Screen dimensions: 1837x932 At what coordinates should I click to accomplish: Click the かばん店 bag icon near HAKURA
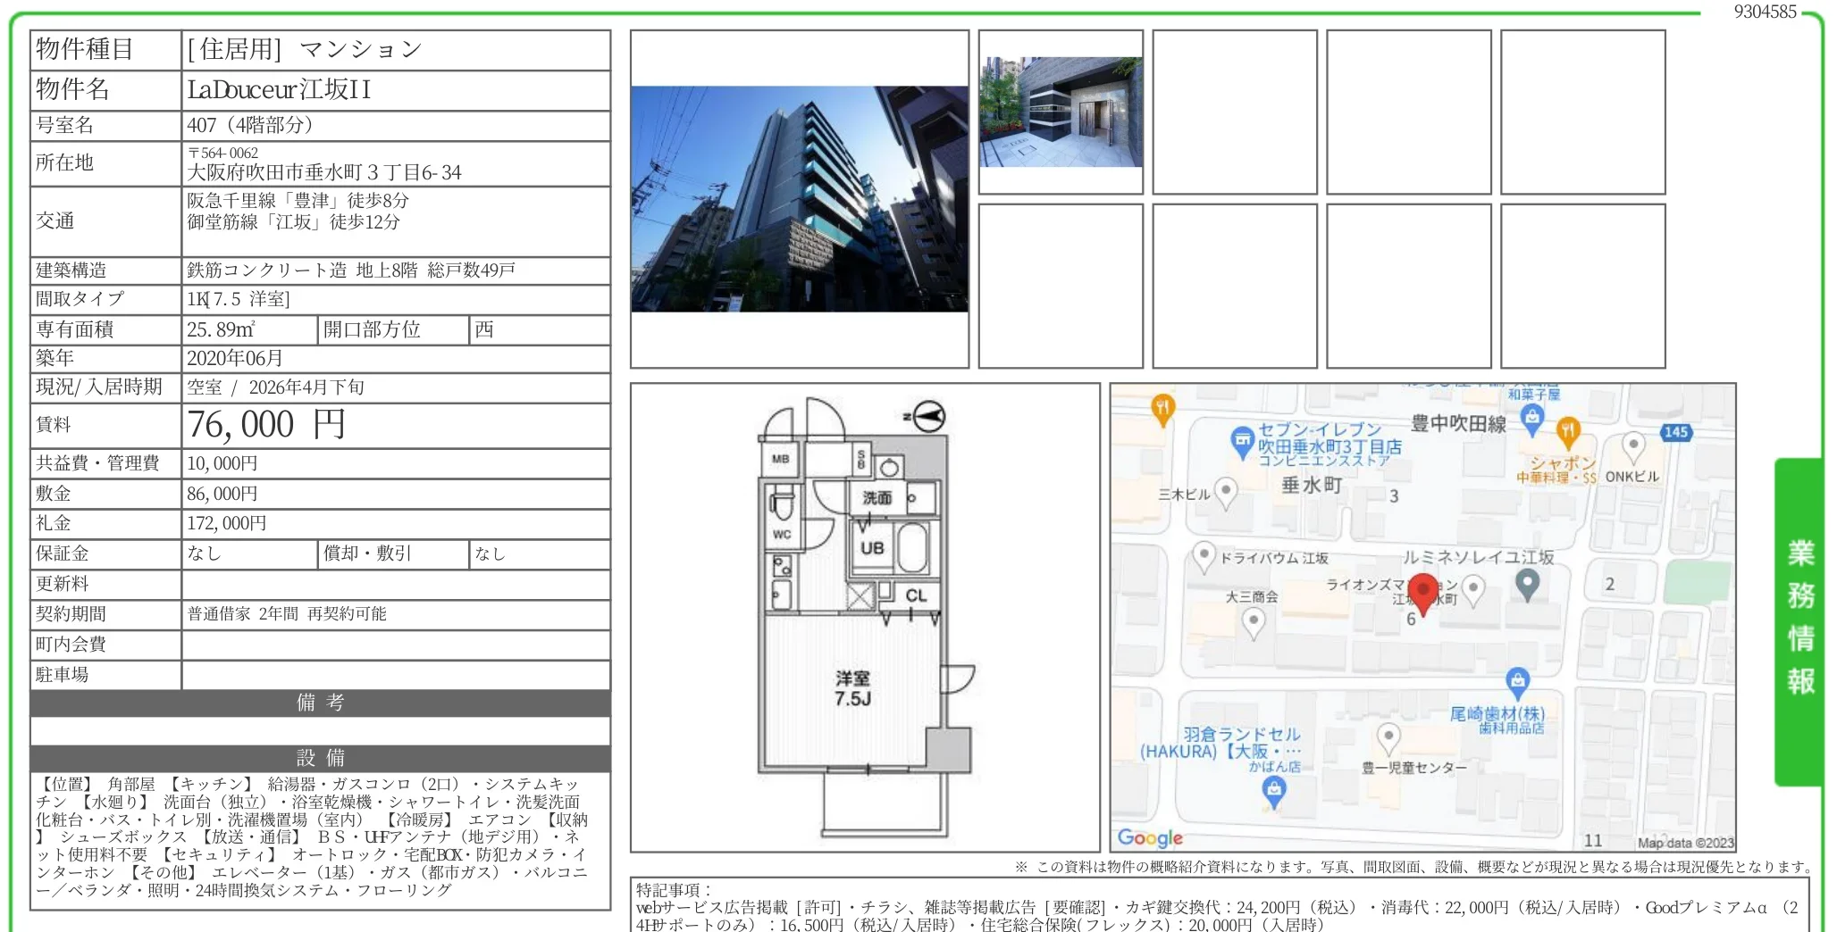tap(1273, 788)
